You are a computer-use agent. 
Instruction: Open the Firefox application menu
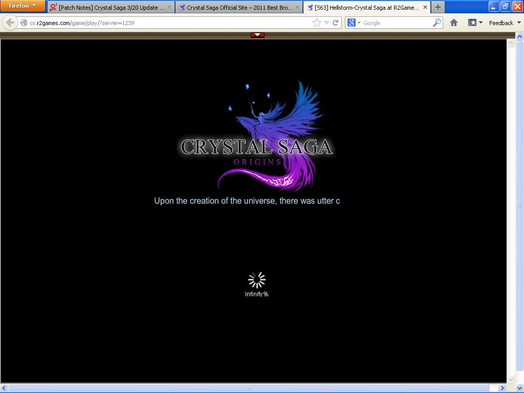[23, 6]
